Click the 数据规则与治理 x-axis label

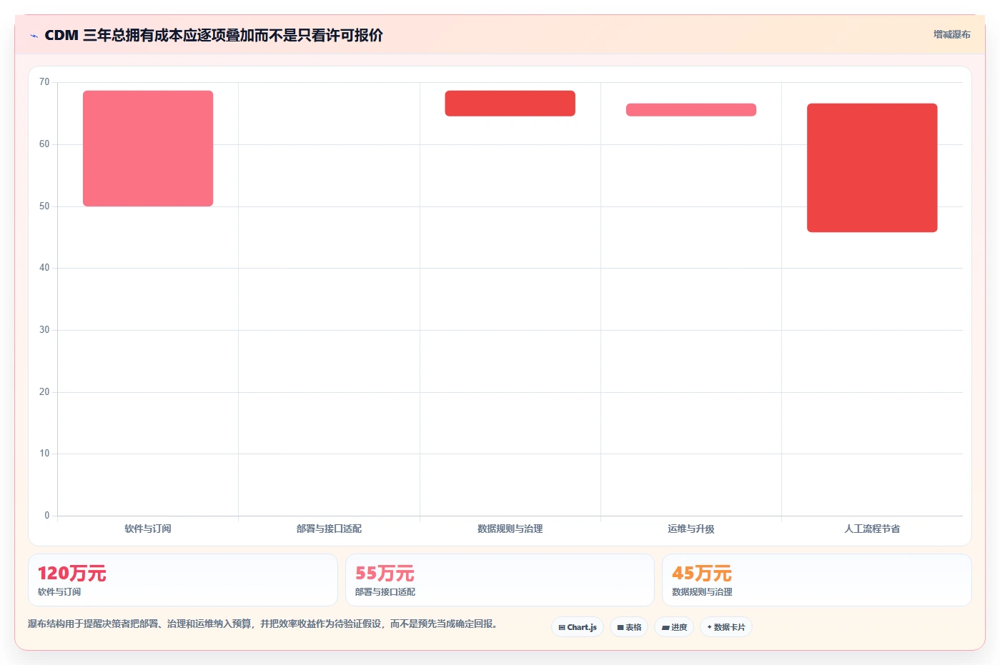click(x=510, y=529)
